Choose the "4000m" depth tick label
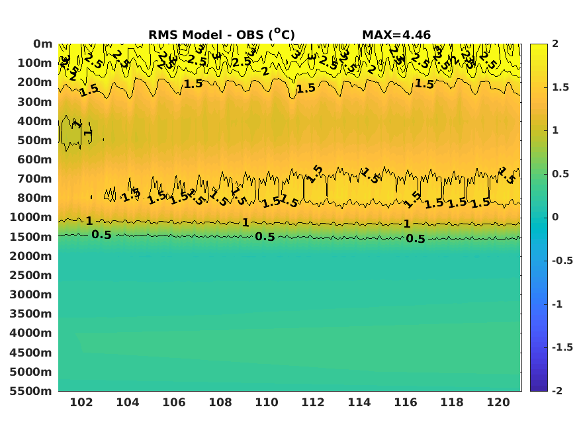 tap(31, 333)
